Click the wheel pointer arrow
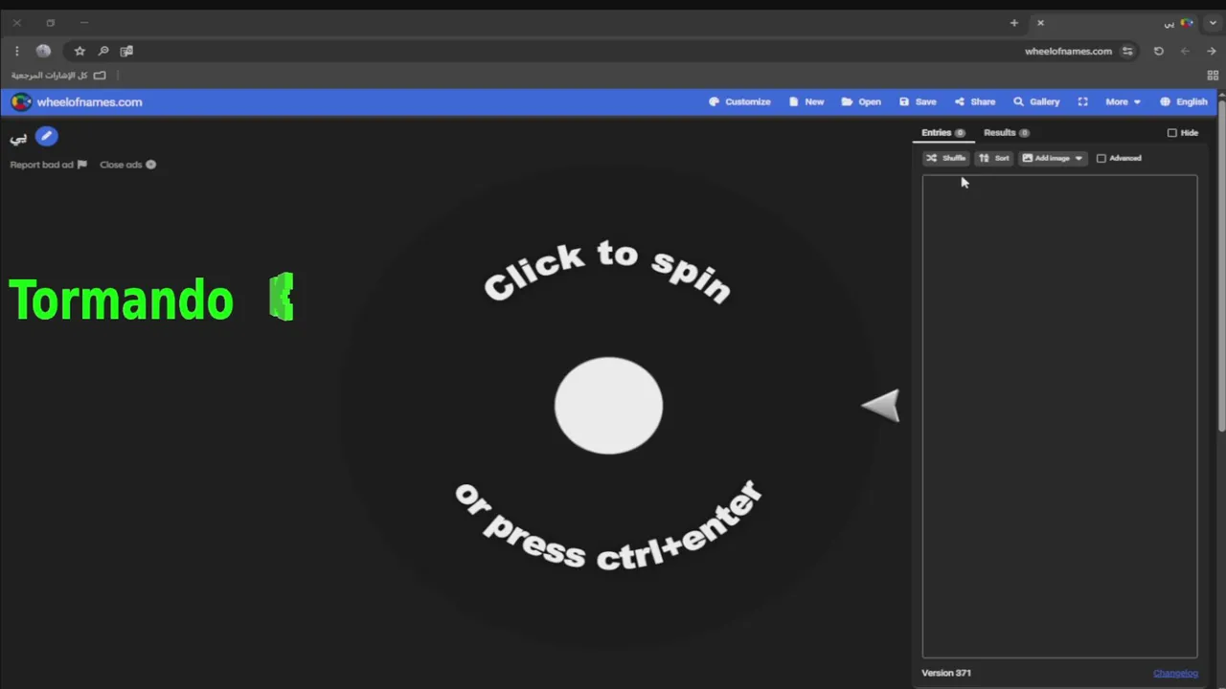 point(880,406)
